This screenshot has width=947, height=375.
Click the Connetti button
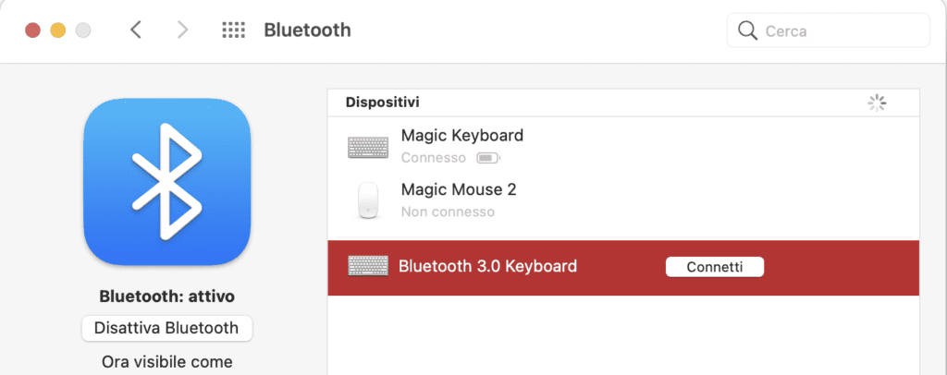715,267
